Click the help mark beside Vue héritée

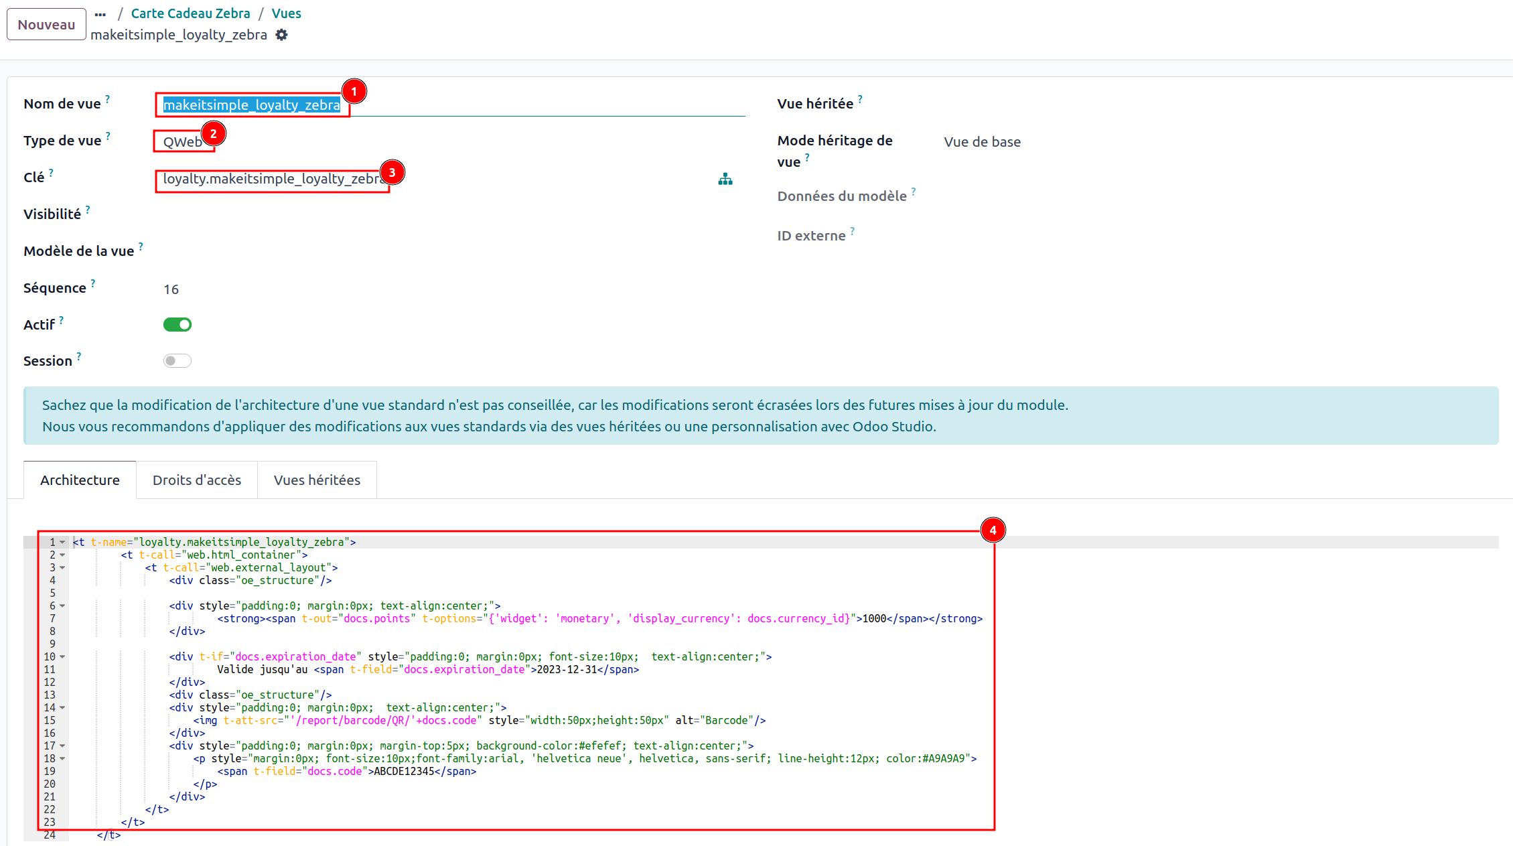pyautogui.click(x=860, y=99)
